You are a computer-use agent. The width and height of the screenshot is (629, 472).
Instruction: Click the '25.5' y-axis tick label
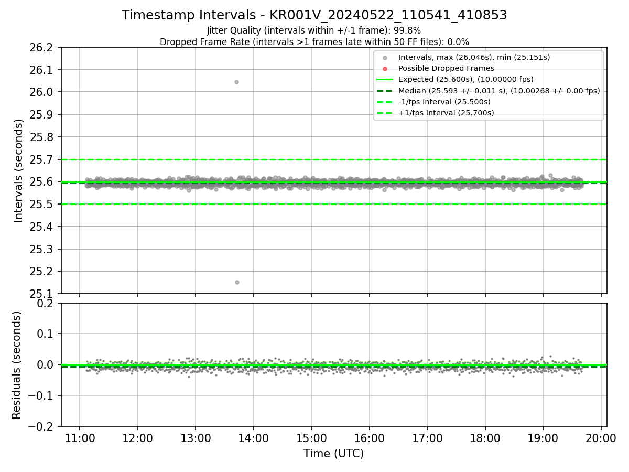click(x=42, y=205)
